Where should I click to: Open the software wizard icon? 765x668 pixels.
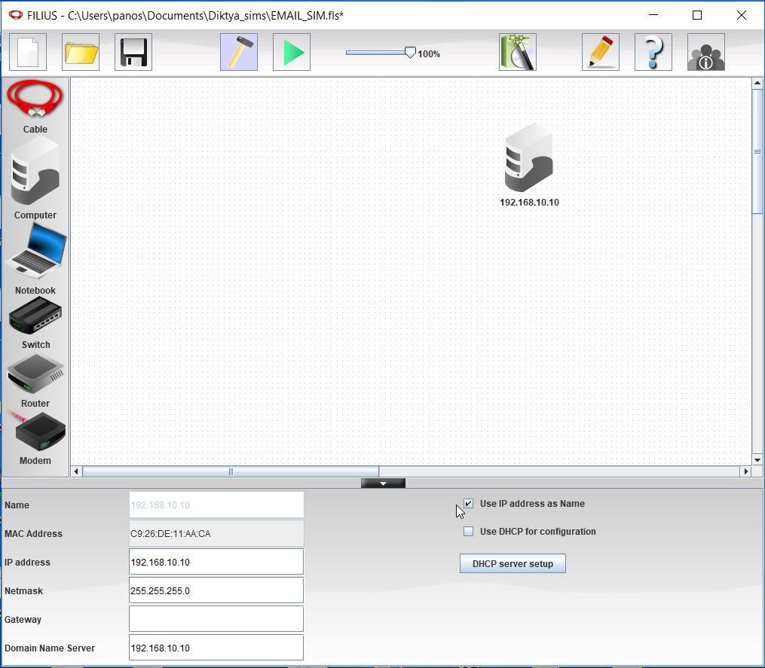(x=518, y=52)
